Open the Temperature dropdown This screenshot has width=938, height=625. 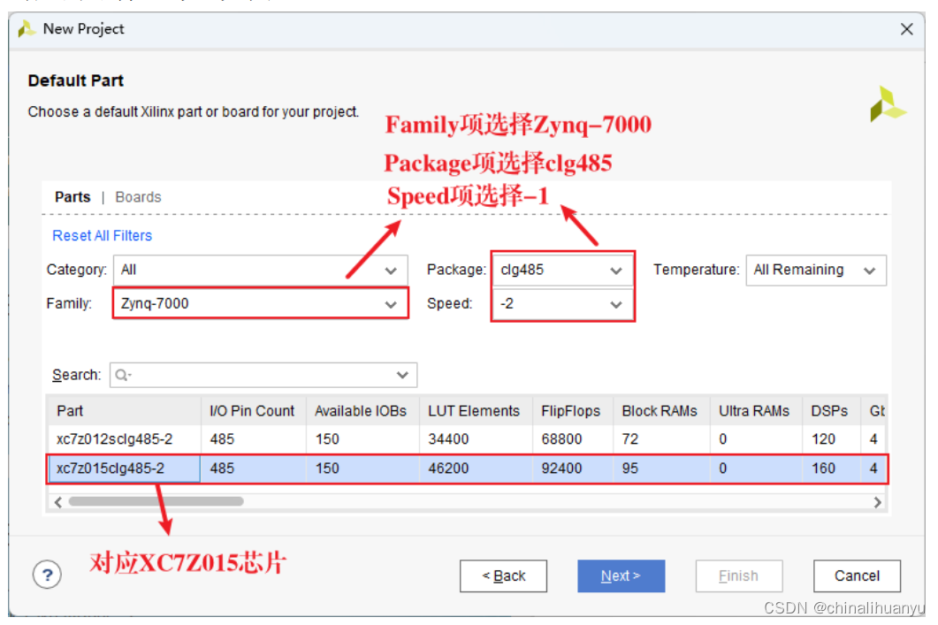(815, 270)
